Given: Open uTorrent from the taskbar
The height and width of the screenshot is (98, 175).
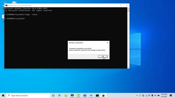Looking at the screenshot, I should pyautogui.click(x=78, y=96).
